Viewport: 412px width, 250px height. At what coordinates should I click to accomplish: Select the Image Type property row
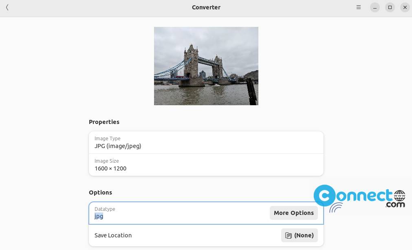[x=206, y=142]
